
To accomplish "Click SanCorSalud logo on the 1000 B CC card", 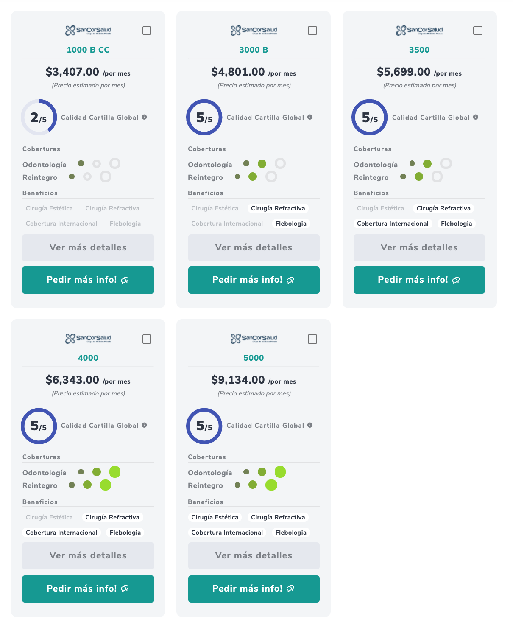I will (x=88, y=31).
